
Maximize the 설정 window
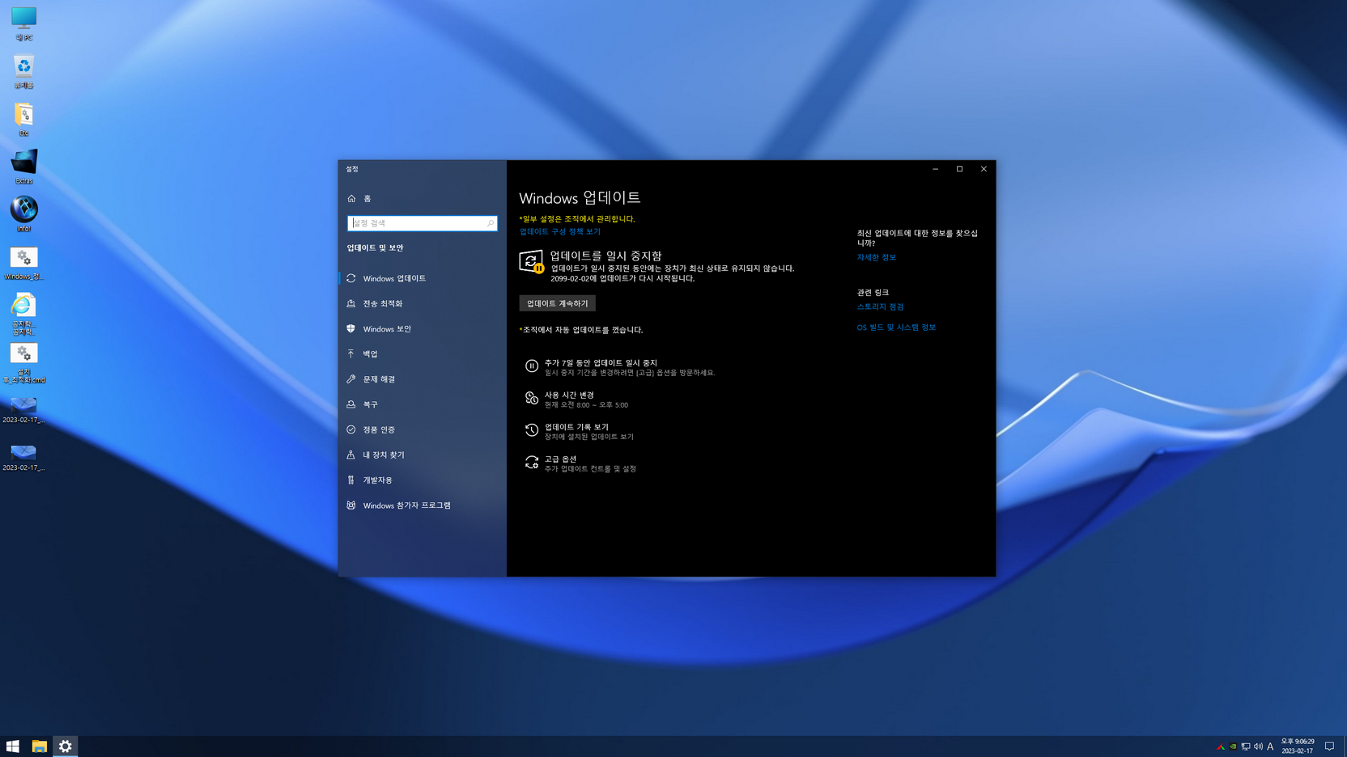pos(959,169)
